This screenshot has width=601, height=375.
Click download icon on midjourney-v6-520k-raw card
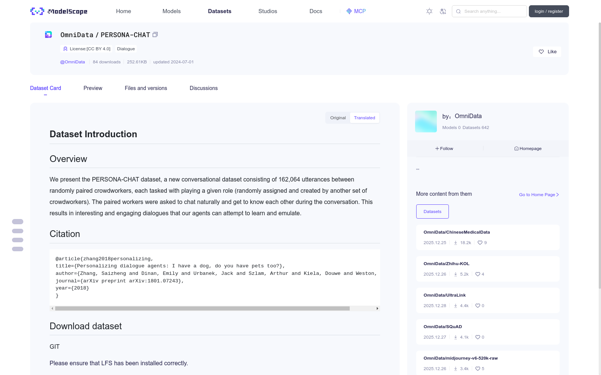[456, 369]
